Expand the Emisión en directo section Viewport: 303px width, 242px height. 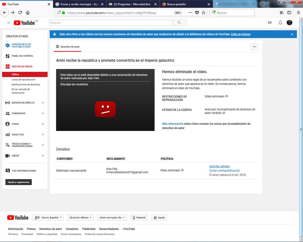43,103
